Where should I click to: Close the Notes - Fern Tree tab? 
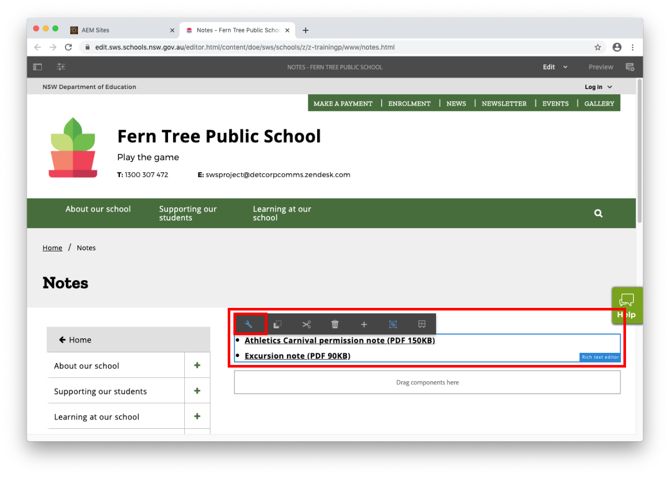tap(287, 30)
